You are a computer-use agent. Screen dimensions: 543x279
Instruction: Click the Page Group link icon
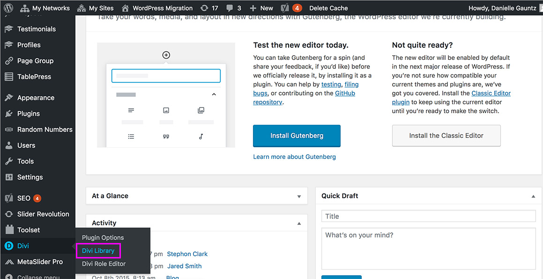(x=8, y=61)
